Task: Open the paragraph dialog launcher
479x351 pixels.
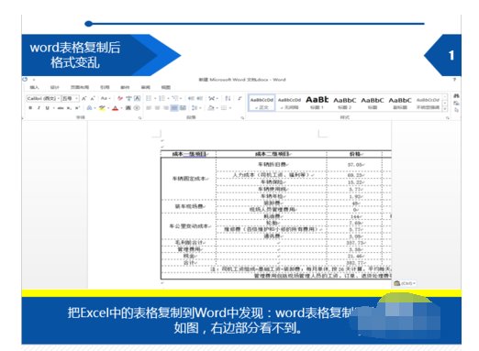Action: pos(242,118)
